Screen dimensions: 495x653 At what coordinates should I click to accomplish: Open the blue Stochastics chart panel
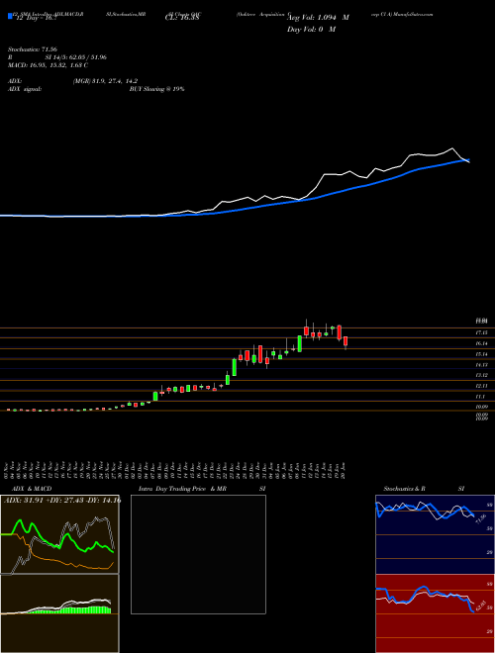(435, 534)
